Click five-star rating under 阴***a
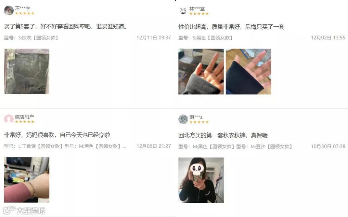This screenshot has height=217, width=348. point(199,122)
